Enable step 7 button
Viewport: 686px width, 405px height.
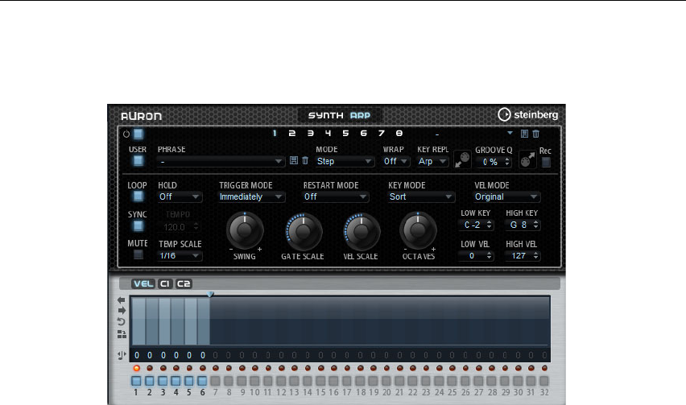pos(215,381)
